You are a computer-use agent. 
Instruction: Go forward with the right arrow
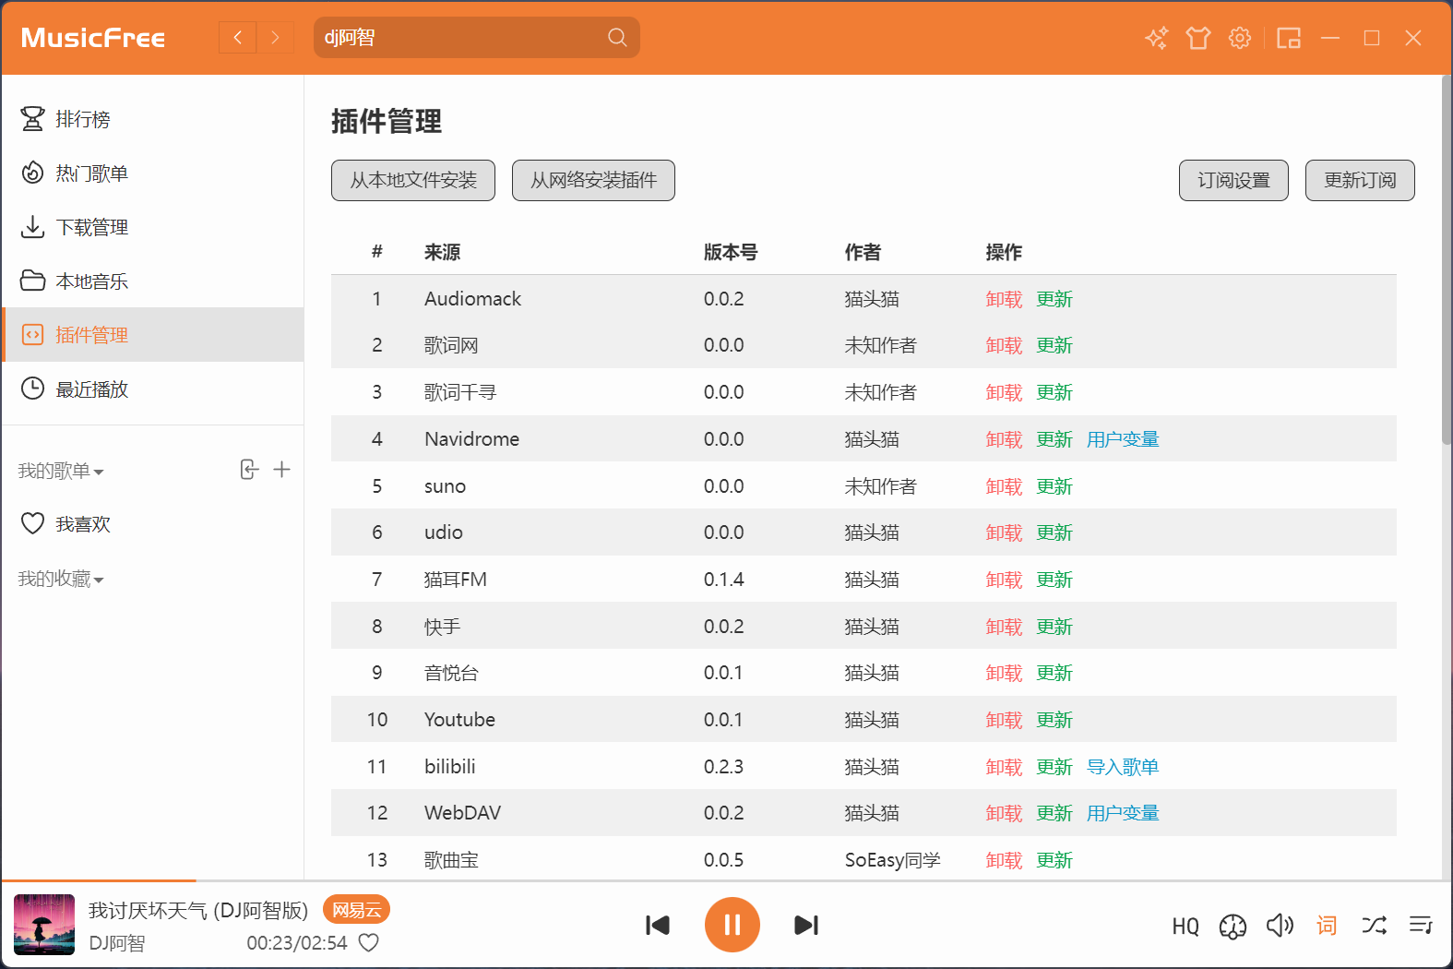click(275, 38)
